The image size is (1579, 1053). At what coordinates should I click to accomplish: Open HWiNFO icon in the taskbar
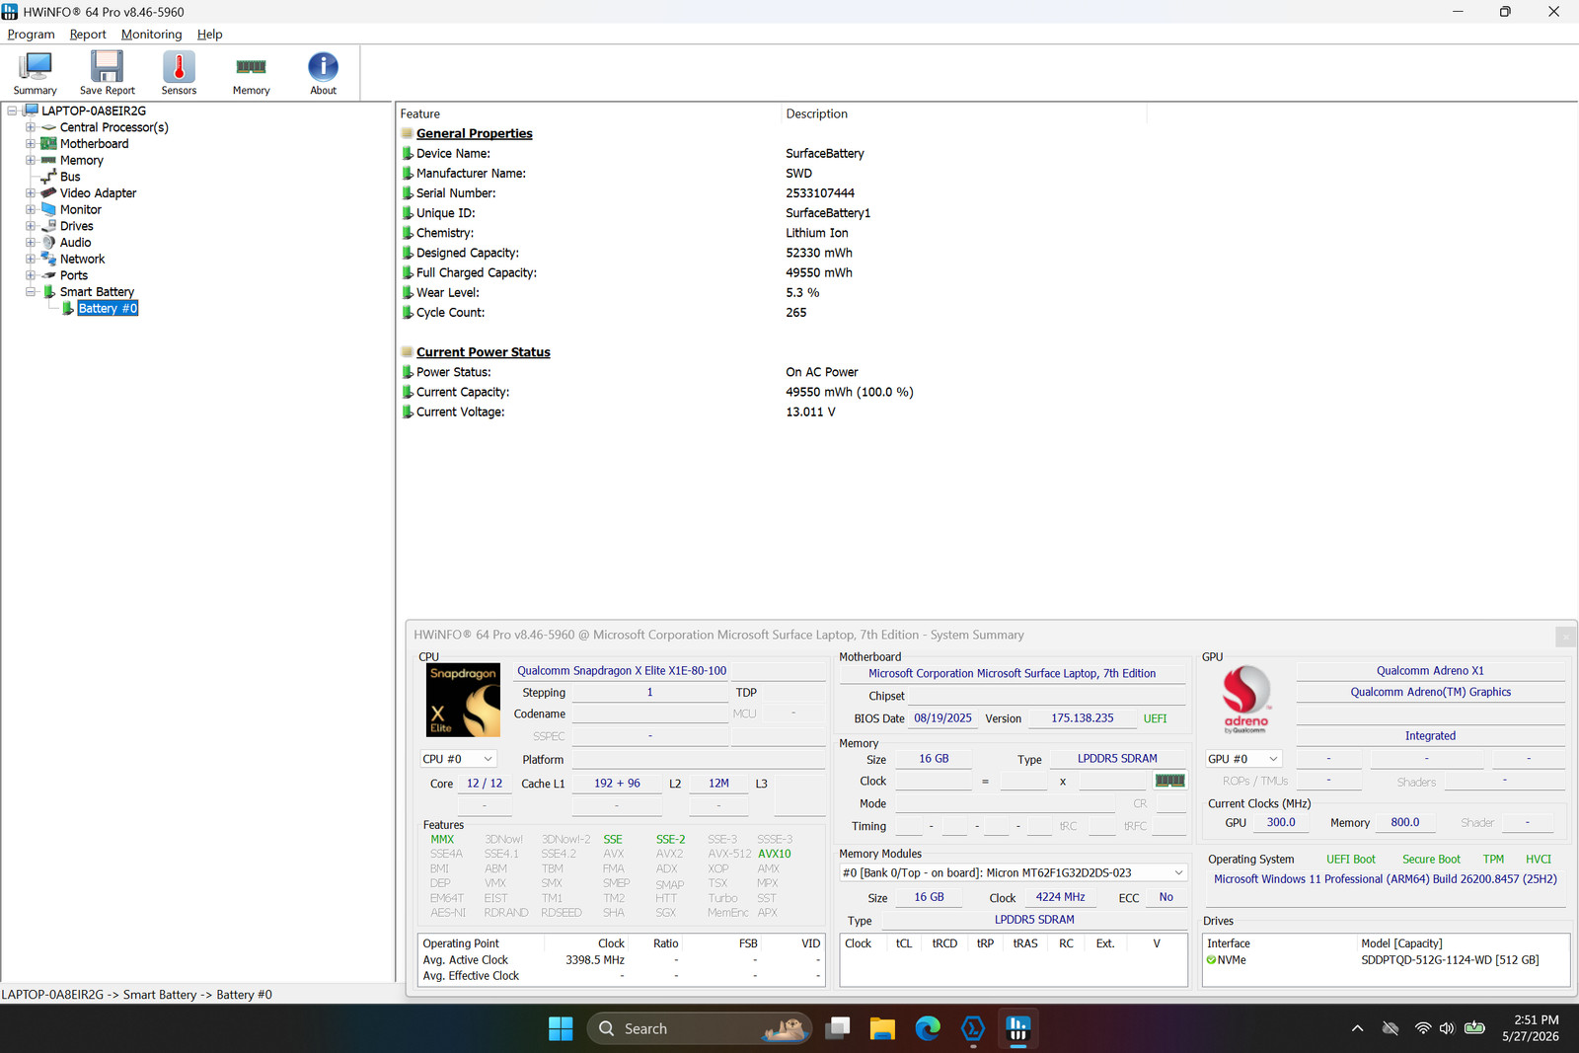coord(1017,1028)
